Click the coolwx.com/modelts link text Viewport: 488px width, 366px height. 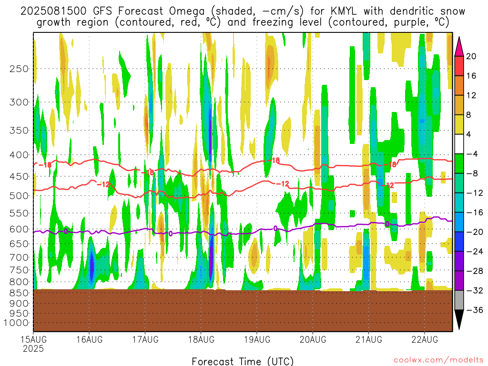coord(438,360)
